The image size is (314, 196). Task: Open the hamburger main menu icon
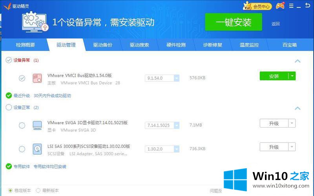tap(291, 6)
